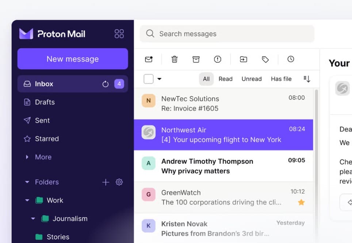Open the selection options dropdown arrow
This screenshot has width=352, height=243.
tap(160, 79)
